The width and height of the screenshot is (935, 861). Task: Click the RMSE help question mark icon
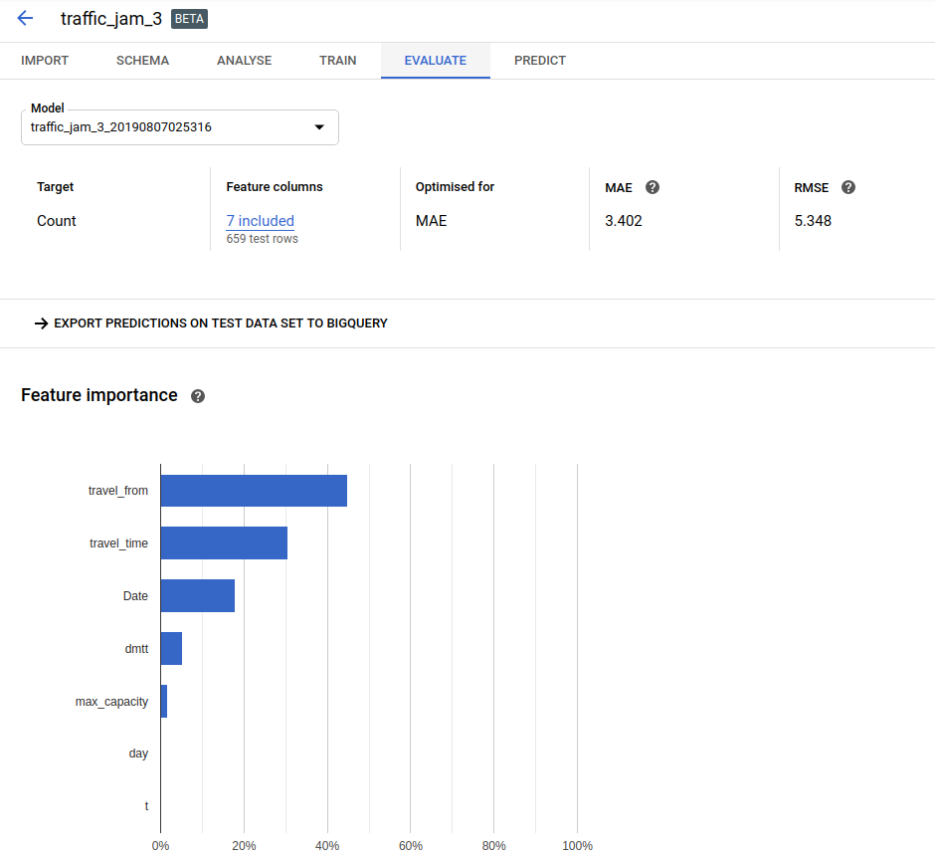[848, 187]
